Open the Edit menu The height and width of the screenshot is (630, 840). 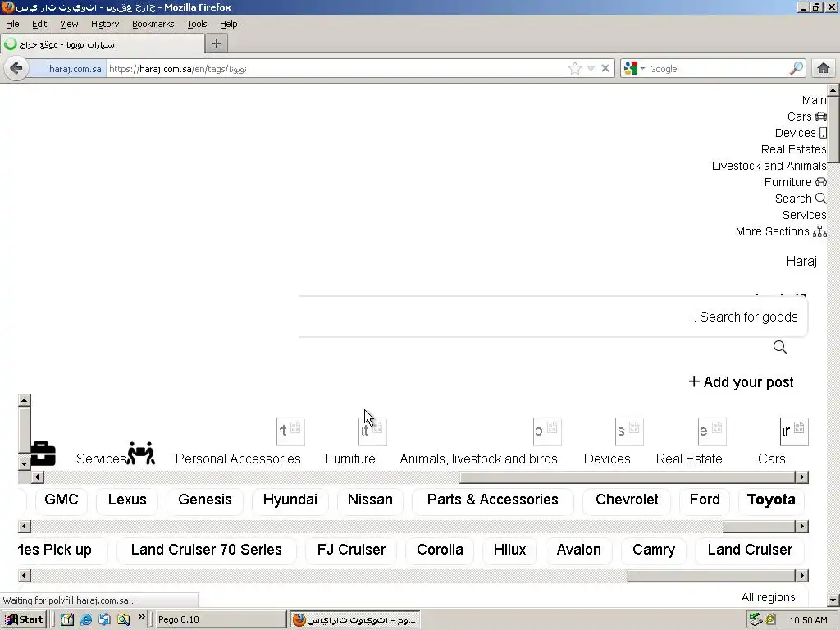click(39, 24)
